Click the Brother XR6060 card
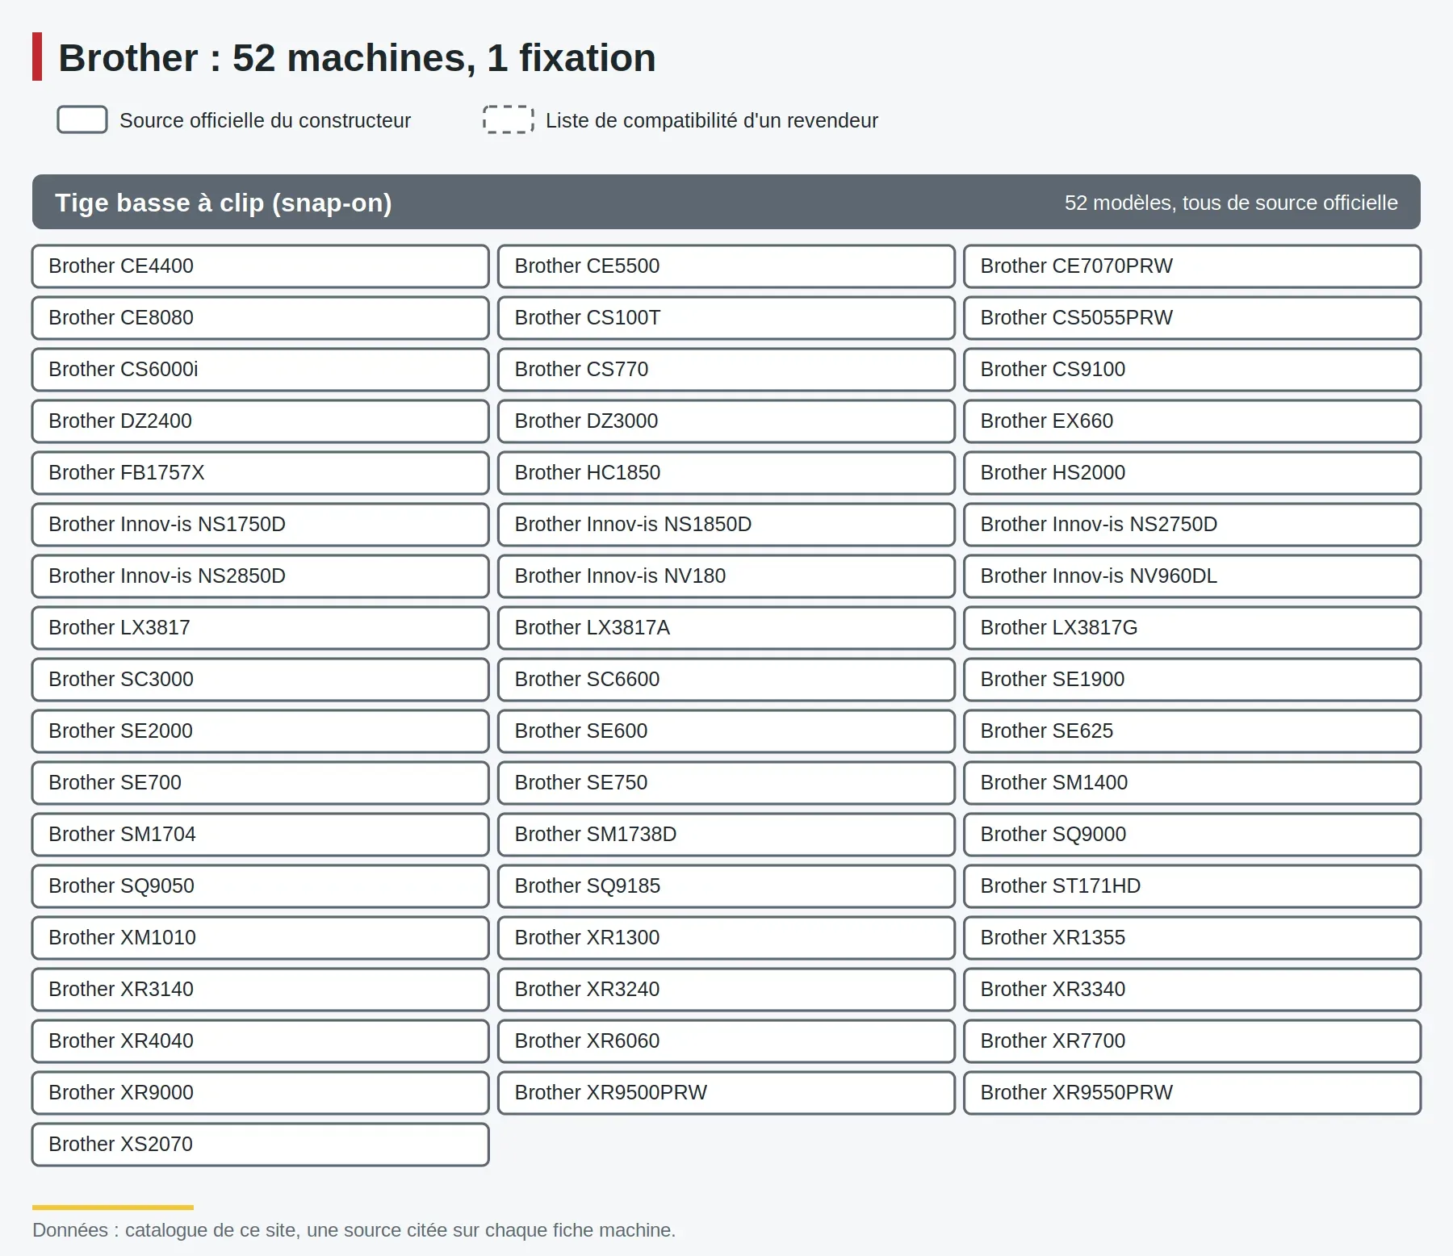Viewport: 1453px width, 1256px height. point(726,1041)
